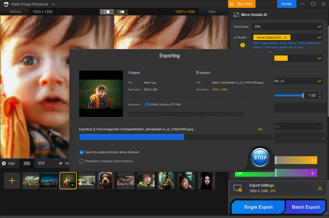Screen dimensions: 329x218
Task: Switch to side-by-side compare view mode
Action: click(x=121, y=12)
